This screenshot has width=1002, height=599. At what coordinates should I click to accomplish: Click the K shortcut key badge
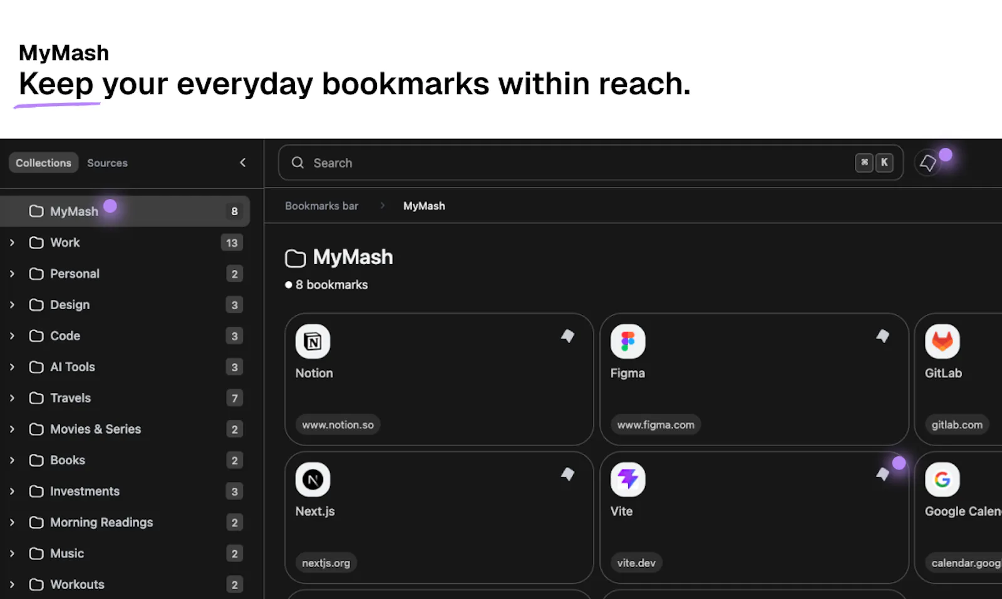(884, 163)
